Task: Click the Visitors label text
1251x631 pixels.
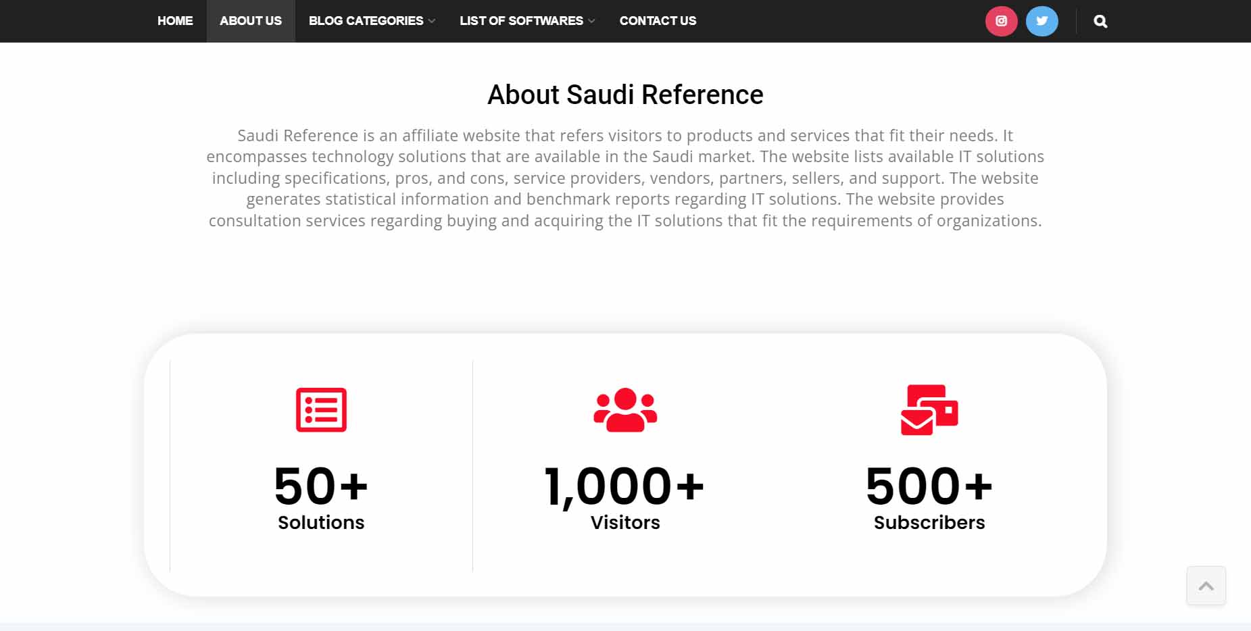Action: pos(625,523)
